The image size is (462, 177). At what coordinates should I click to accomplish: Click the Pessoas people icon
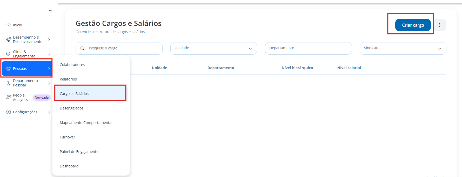coord(9,69)
